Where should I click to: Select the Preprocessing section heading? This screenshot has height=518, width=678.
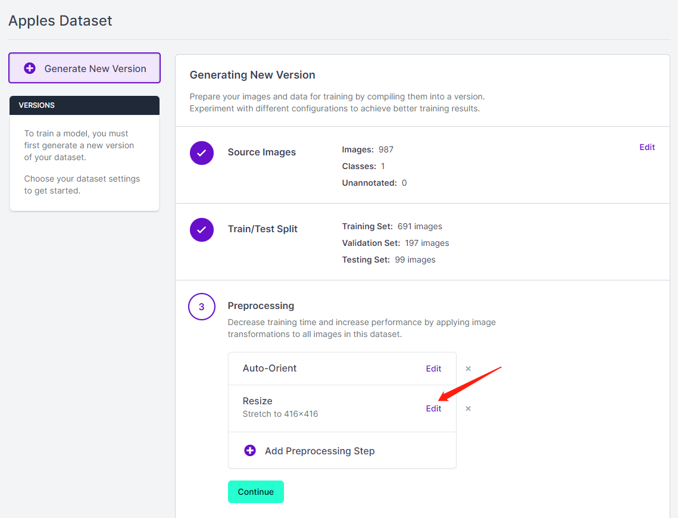click(x=261, y=305)
